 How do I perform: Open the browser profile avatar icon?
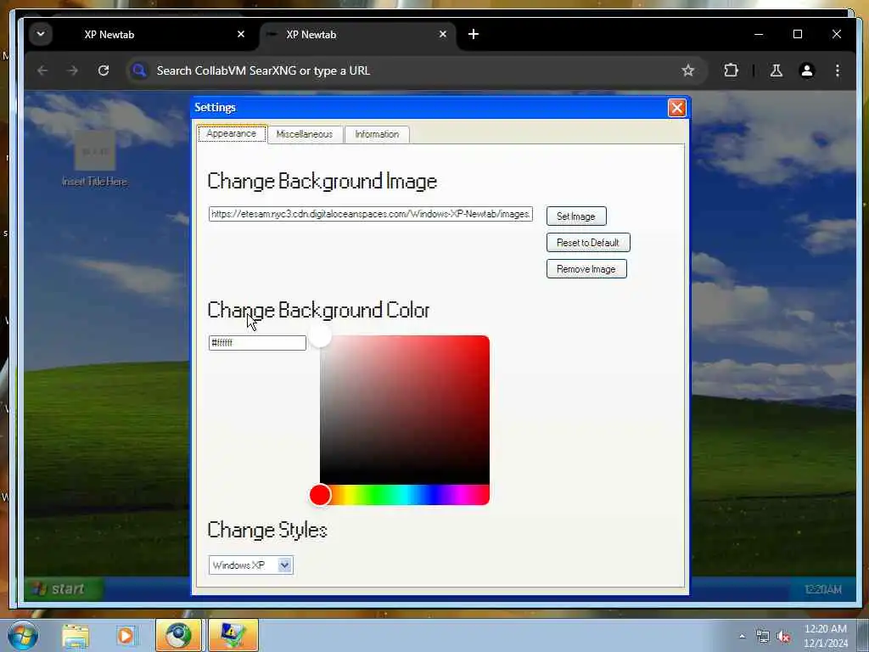click(807, 70)
